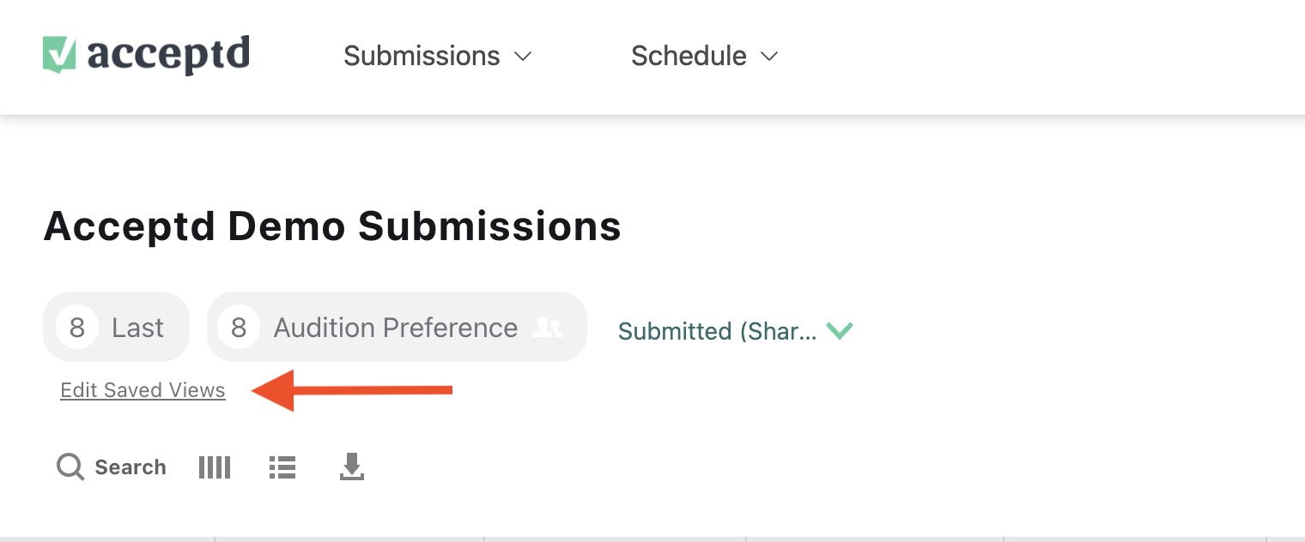Click the Edit Saved Views link
Image resolution: width=1305 pixels, height=542 pixels.
tap(143, 390)
